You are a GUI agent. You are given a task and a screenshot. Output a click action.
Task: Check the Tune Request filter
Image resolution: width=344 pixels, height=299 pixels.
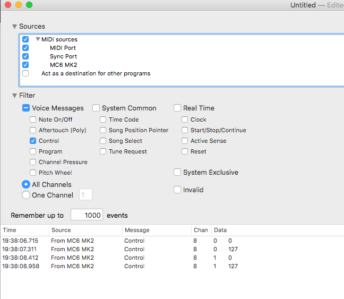click(103, 151)
